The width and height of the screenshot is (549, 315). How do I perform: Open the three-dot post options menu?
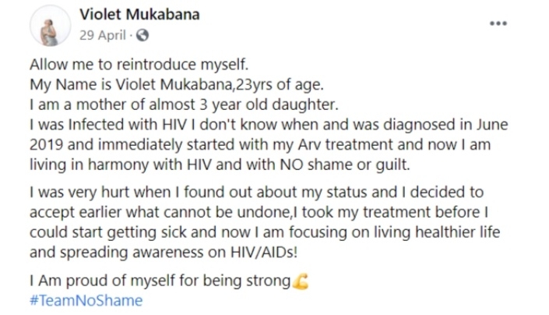[x=498, y=23]
